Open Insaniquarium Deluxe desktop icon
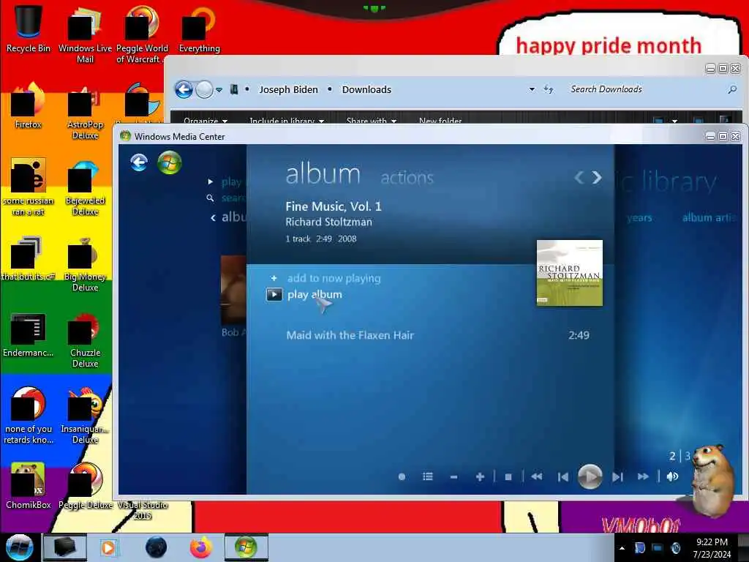 point(85,416)
